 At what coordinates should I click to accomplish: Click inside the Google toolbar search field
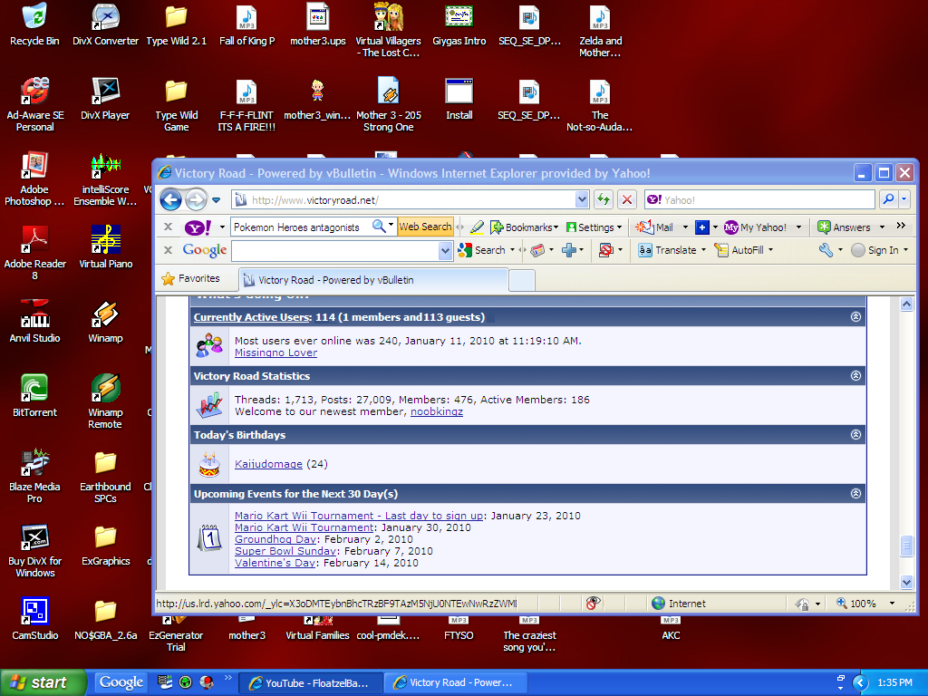click(x=333, y=250)
